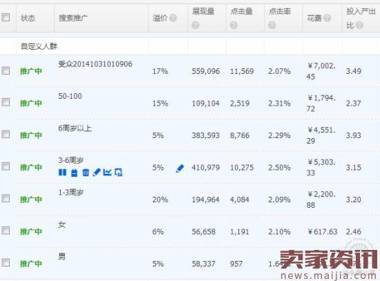Toggle the select-all checkbox in header
380x281 pixels.
click(6, 17)
